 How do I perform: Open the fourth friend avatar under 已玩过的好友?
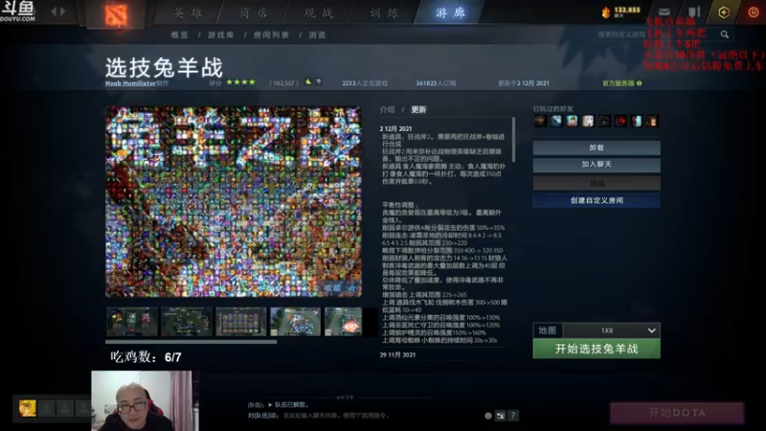click(588, 121)
